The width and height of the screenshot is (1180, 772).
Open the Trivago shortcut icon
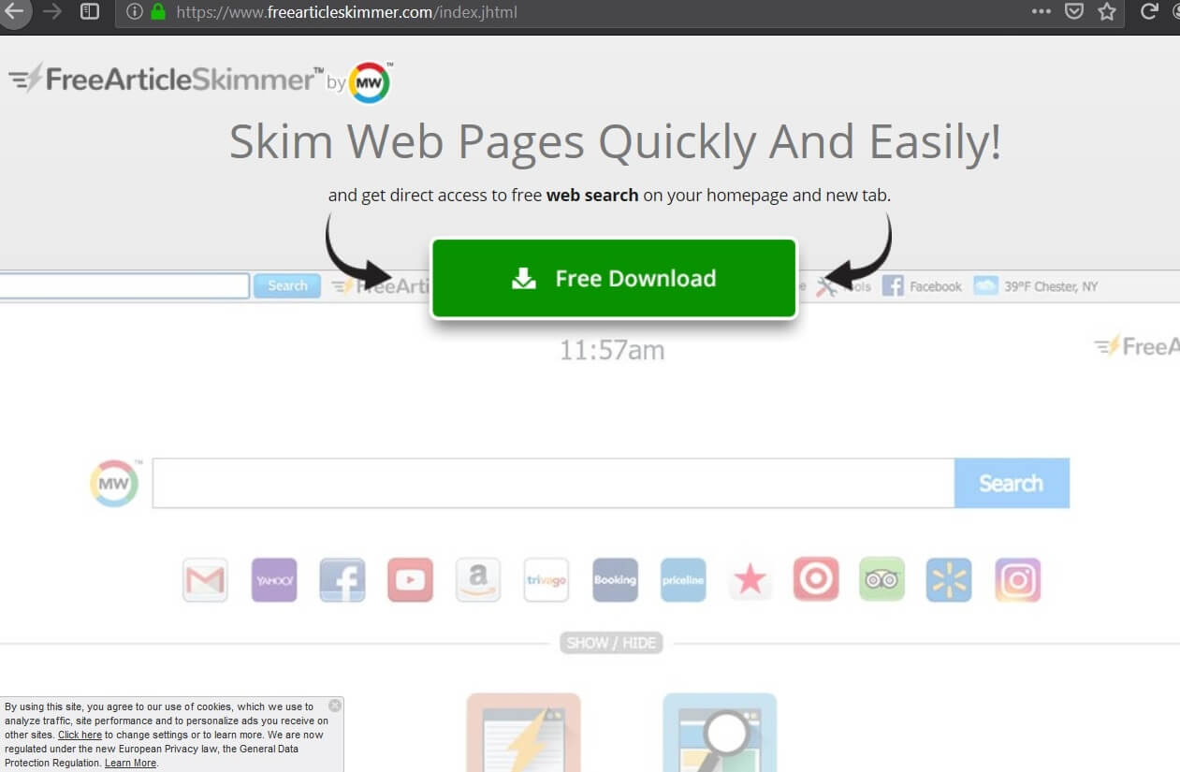(x=546, y=580)
